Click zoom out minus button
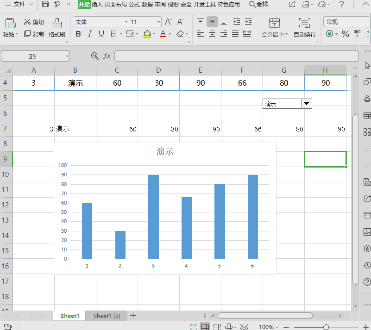The height and width of the screenshot is (330, 371). [286, 327]
